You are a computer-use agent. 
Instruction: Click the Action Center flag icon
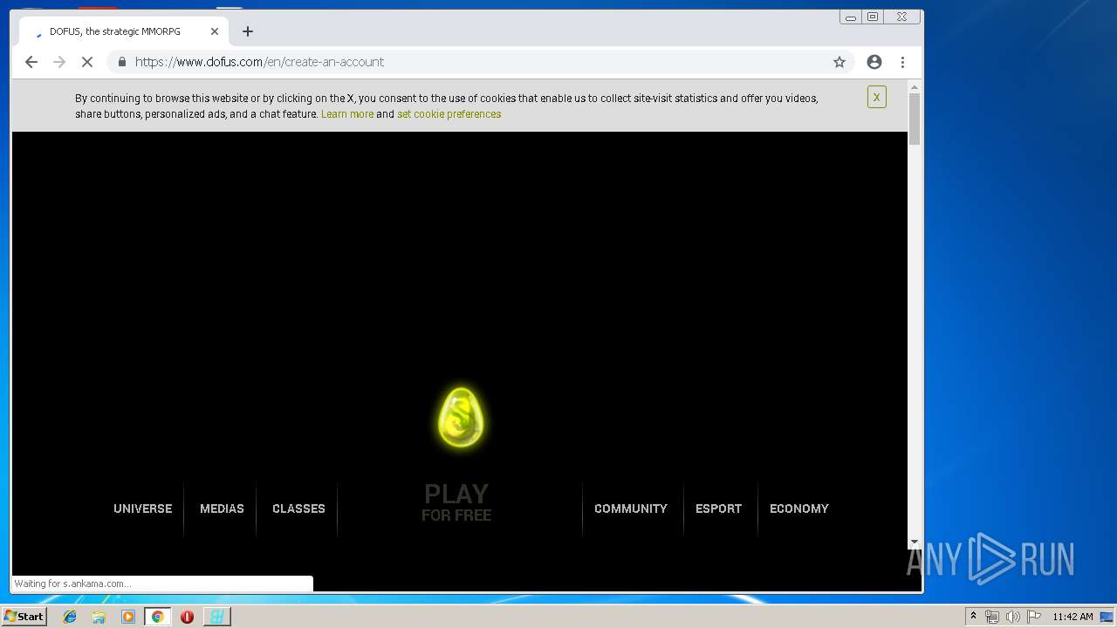[x=1034, y=617]
